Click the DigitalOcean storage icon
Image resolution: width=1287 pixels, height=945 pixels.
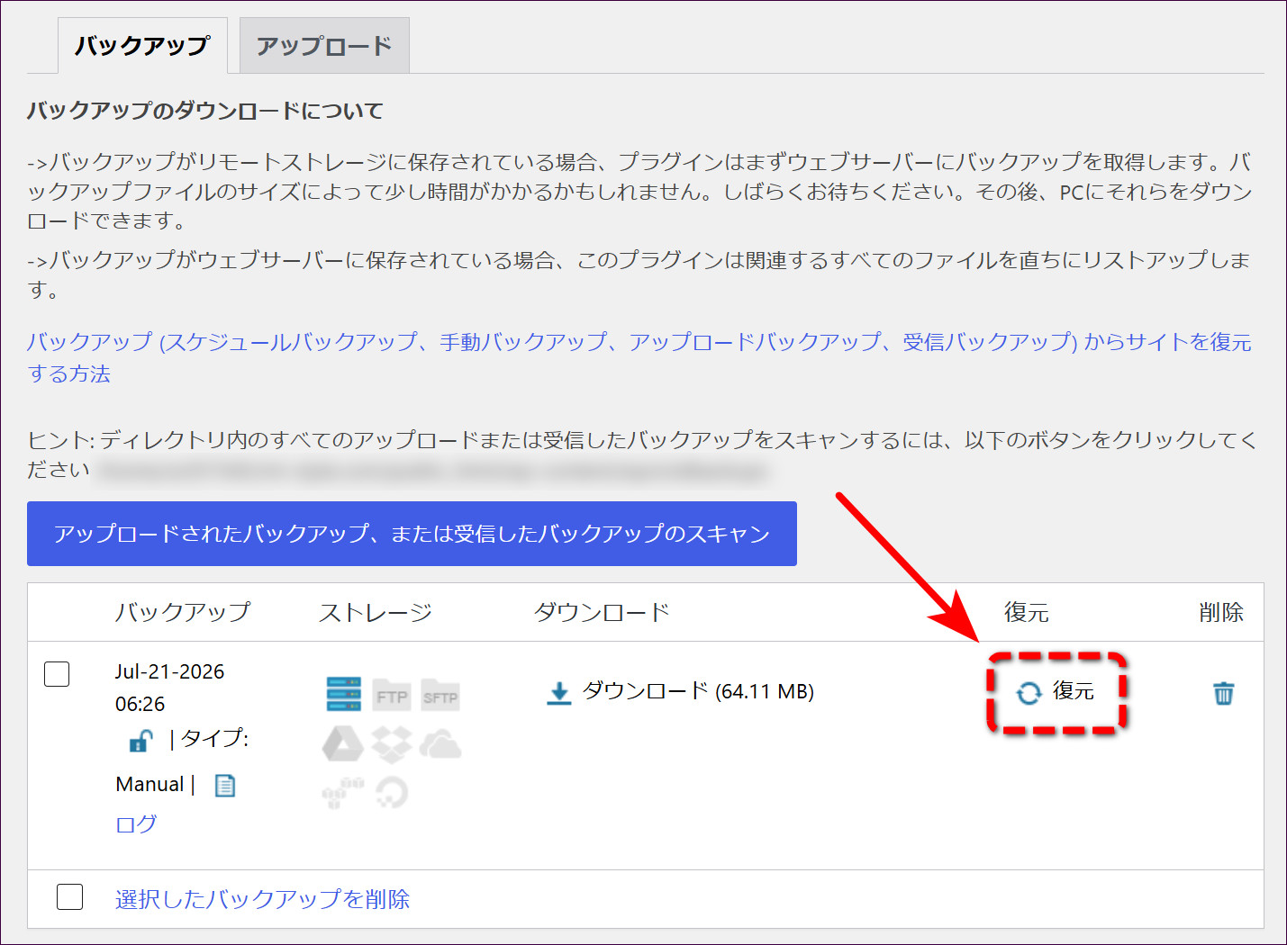pos(392,793)
